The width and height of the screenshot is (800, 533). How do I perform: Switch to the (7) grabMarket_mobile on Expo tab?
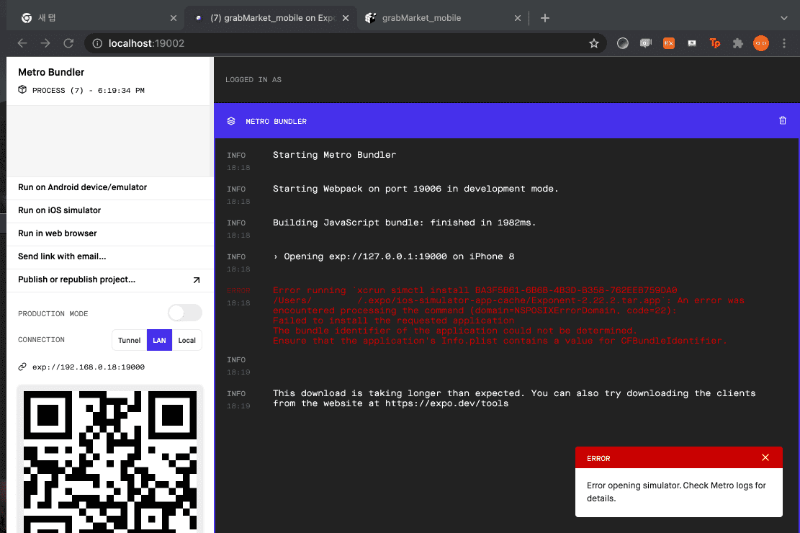pyautogui.click(x=271, y=18)
